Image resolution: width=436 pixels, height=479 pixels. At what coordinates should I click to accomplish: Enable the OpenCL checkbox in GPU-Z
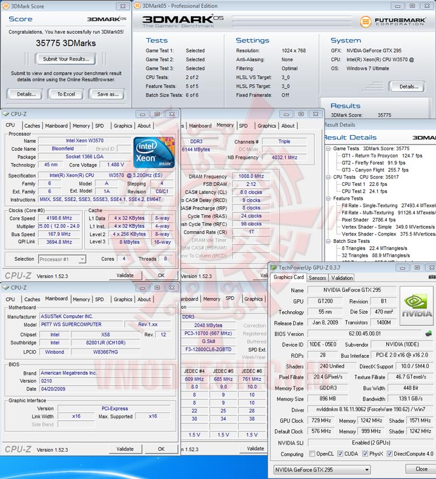click(x=312, y=454)
